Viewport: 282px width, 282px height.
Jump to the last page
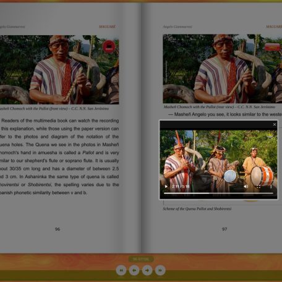[160, 270]
